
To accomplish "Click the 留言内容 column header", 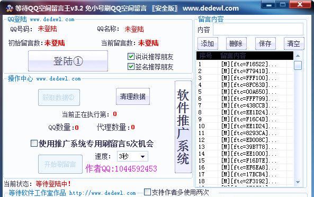I will click(x=256, y=56).
